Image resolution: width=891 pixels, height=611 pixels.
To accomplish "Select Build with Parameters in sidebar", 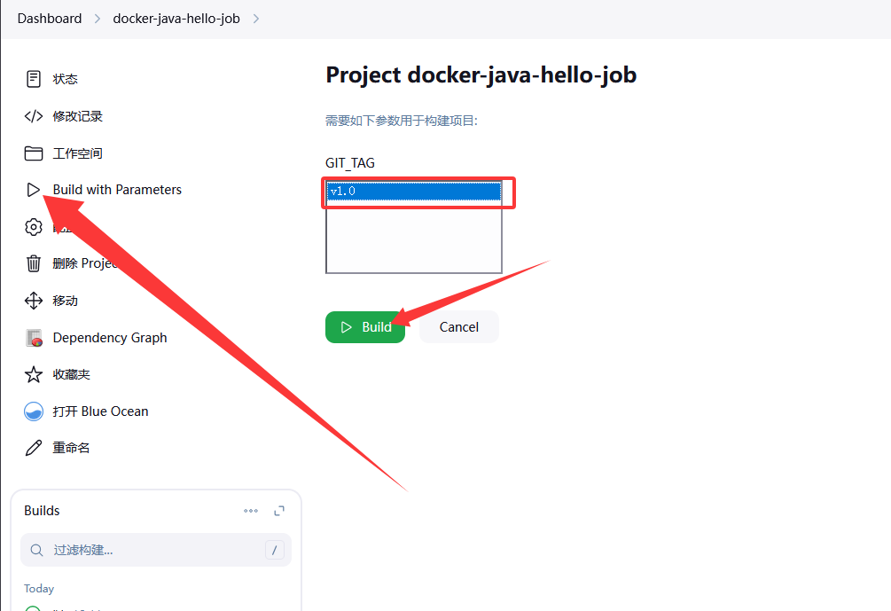I will (117, 190).
